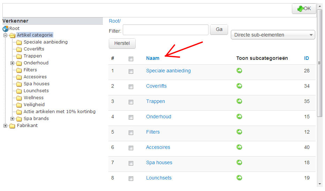The width and height of the screenshot is (325, 191).
Task: Focus the Filter text field
Action: click(x=165, y=30)
